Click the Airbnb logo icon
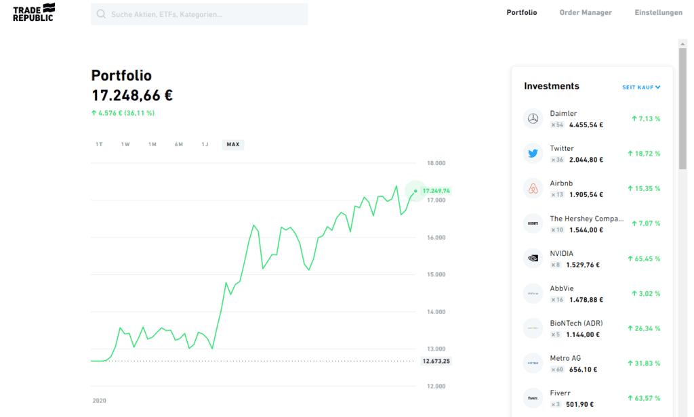This screenshot has width=694, height=417. pyautogui.click(x=533, y=188)
